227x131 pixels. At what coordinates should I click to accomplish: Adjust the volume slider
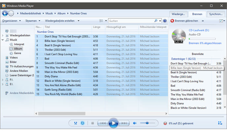click(x=147, y=123)
